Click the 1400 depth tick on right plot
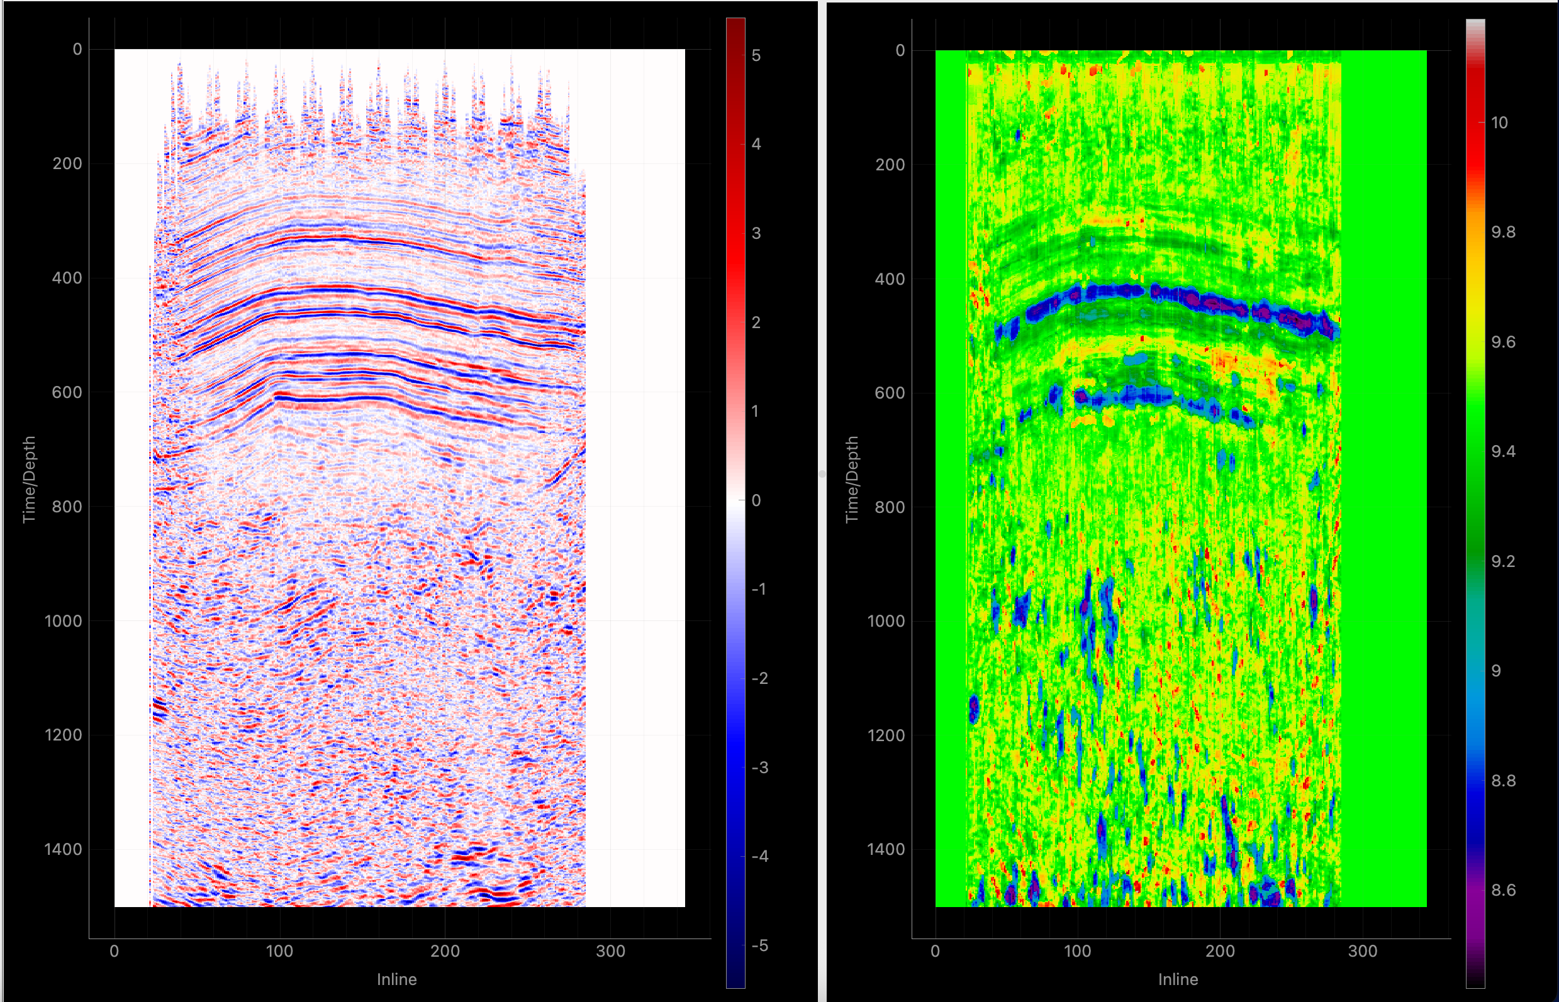Viewport: 1559px width, 1002px height. tap(886, 849)
